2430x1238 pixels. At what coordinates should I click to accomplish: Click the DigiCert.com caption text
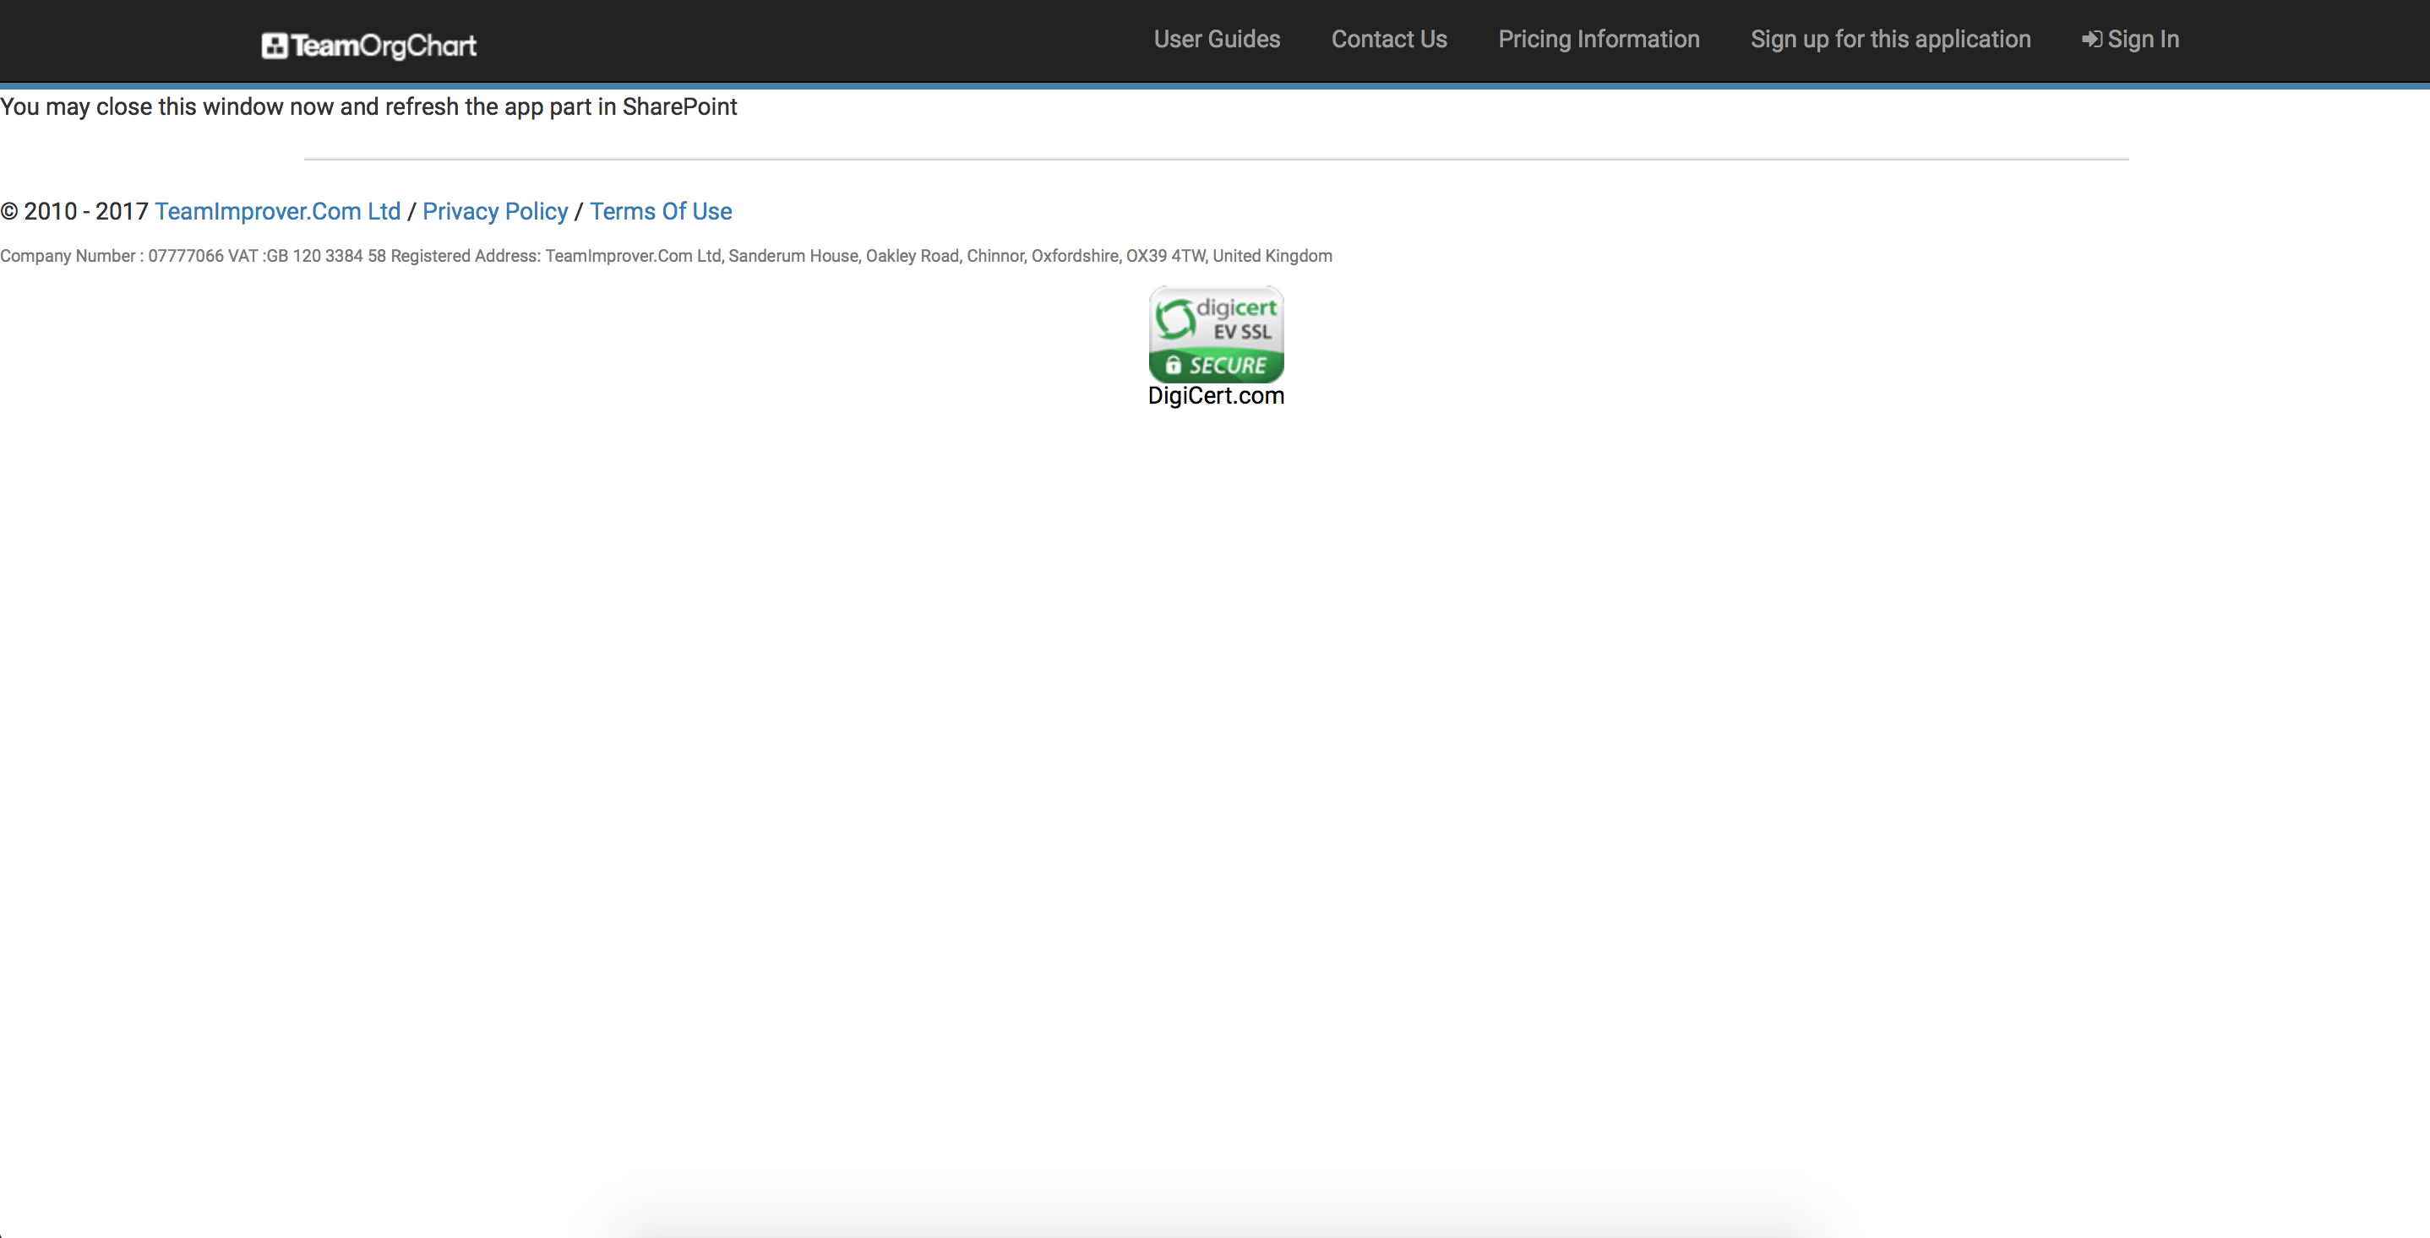coord(1216,396)
